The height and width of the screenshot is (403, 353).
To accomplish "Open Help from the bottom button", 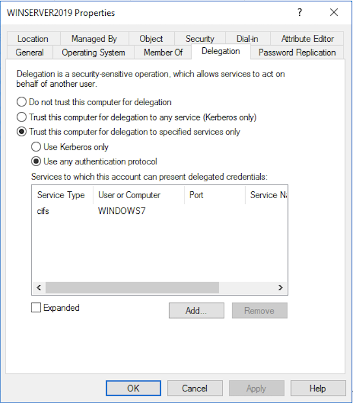I will tap(318, 388).
